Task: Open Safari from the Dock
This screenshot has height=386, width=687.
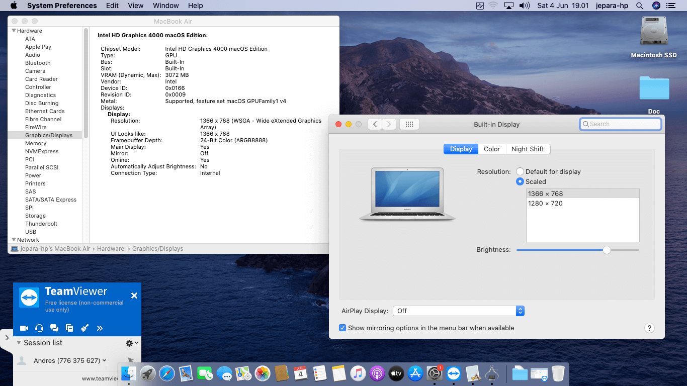Action: coord(167,373)
